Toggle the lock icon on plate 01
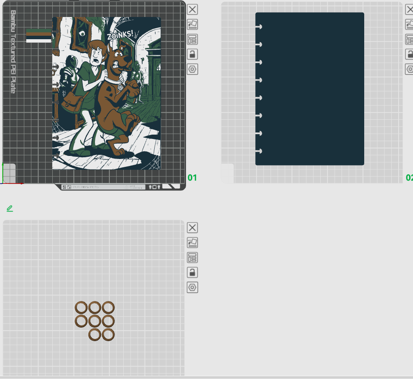413x379 pixels. [x=192, y=54]
